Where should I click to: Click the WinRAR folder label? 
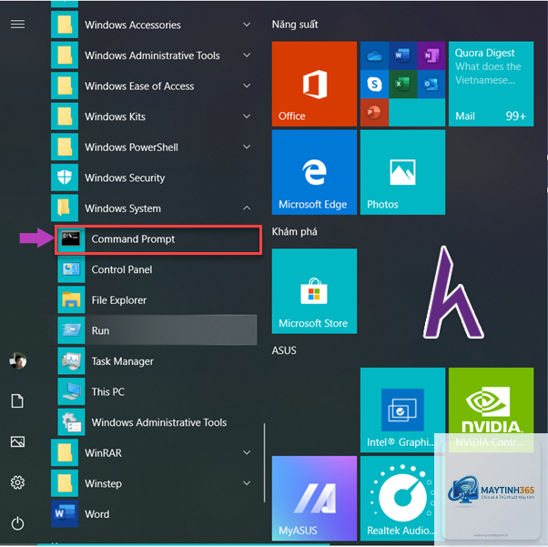click(x=104, y=452)
